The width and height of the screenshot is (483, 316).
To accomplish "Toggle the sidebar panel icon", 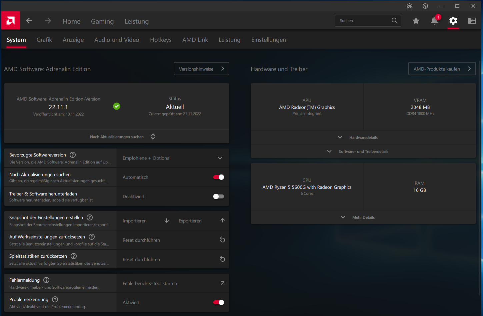I will pyautogui.click(x=472, y=21).
